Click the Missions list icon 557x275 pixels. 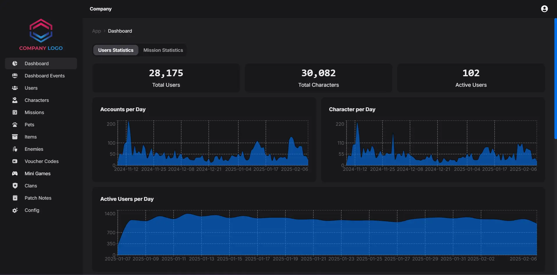coord(15,112)
